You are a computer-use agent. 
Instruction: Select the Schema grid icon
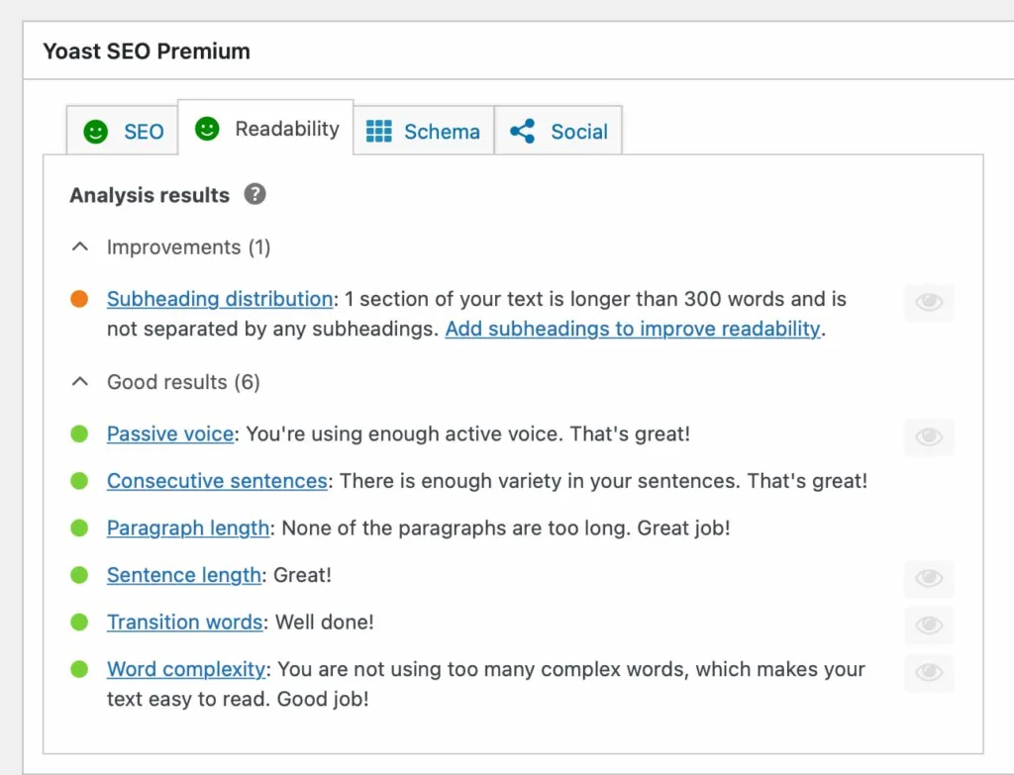380,131
